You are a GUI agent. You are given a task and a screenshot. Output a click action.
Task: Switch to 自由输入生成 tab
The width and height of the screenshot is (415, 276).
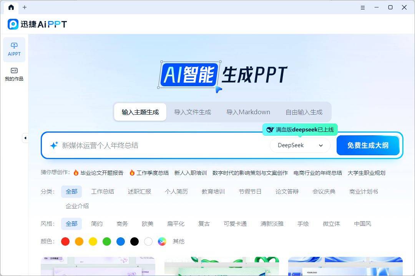(304, 112)
